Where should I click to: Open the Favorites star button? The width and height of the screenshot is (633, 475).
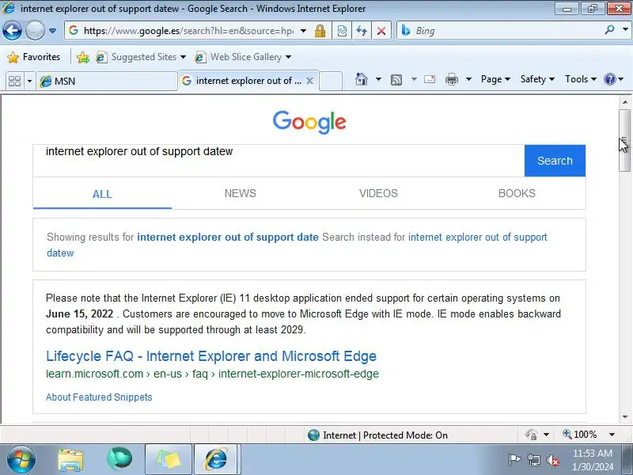point(34,57)
